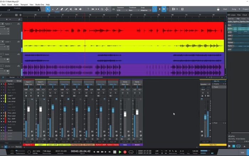The image size is (249, 156).
Task: Select the Range tool
Action: tap(53, 9)
